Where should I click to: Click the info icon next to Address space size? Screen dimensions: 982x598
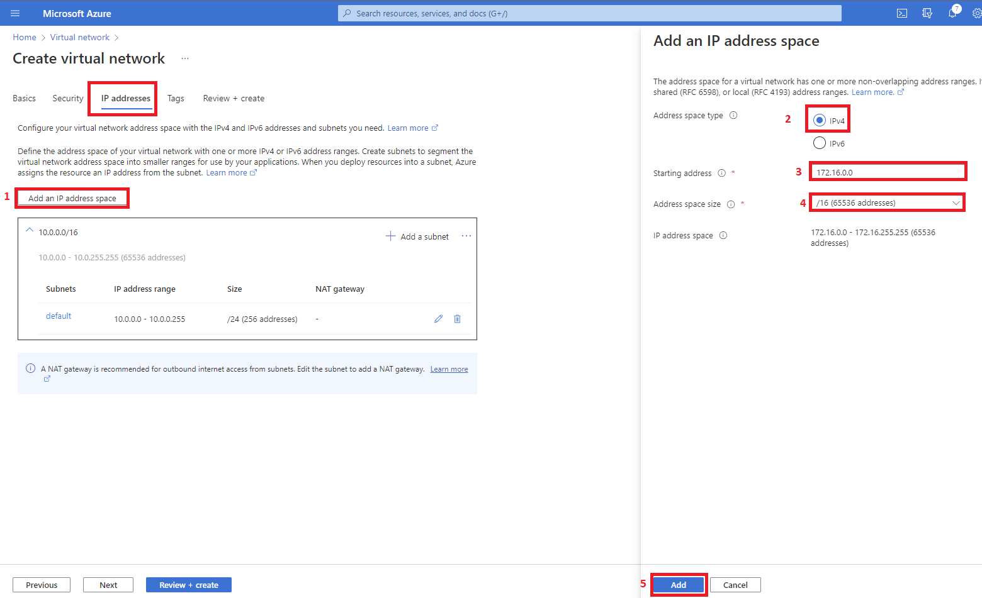coord(731,204)
